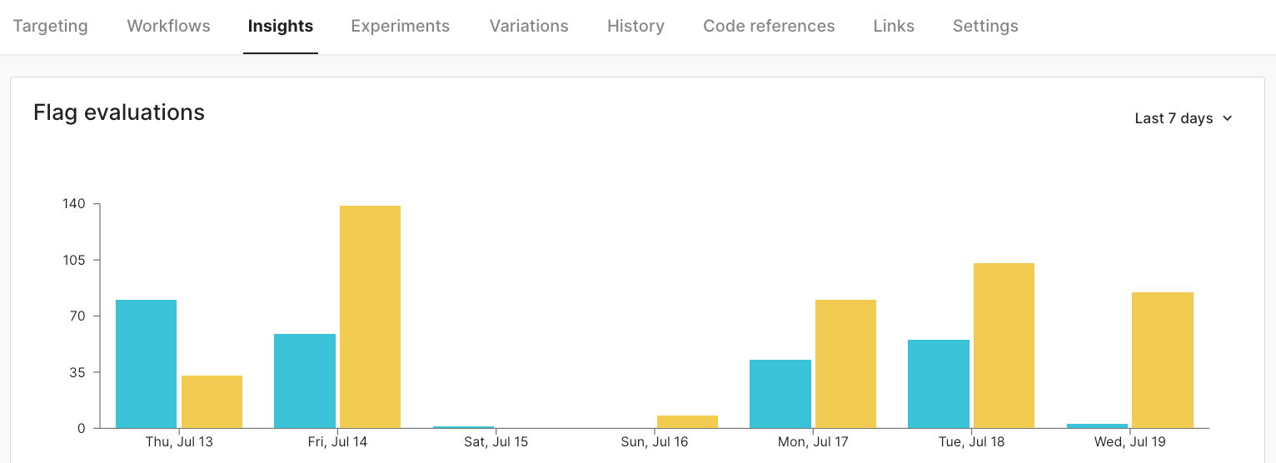Click the chevron beside Last 7 days
The image size is (1276, 463).
pos(1227,118)
